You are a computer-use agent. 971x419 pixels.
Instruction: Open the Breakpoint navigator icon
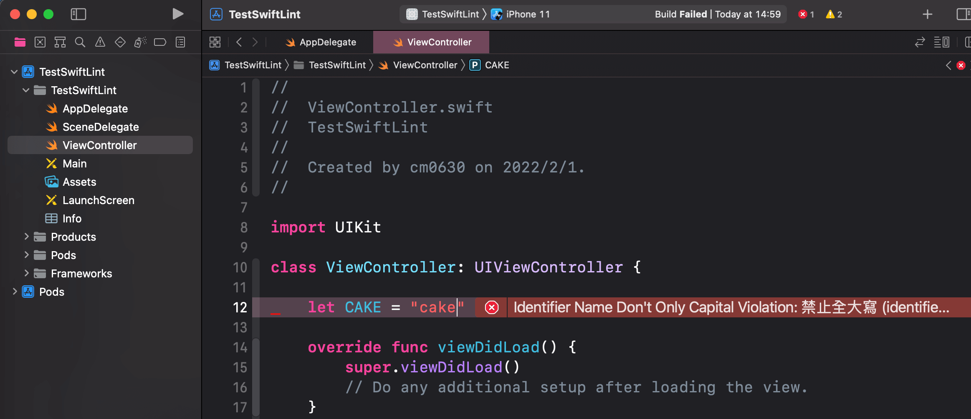160,42
